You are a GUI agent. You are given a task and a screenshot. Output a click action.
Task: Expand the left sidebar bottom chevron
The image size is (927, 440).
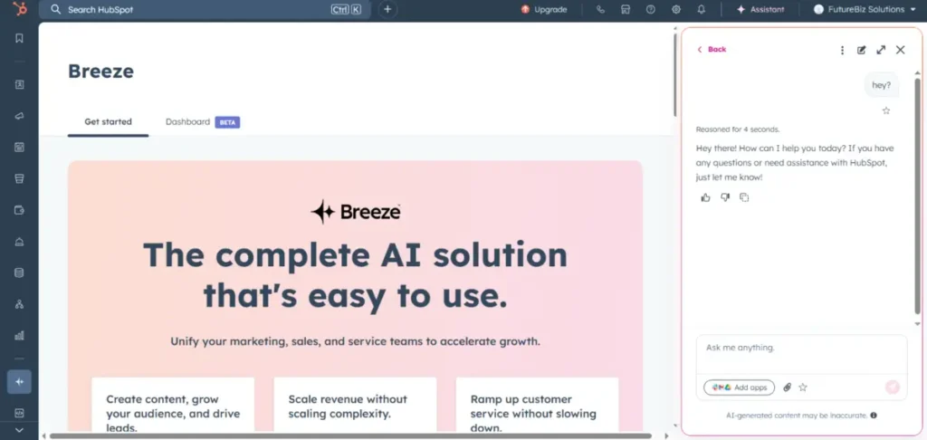[x=19, y=430]
